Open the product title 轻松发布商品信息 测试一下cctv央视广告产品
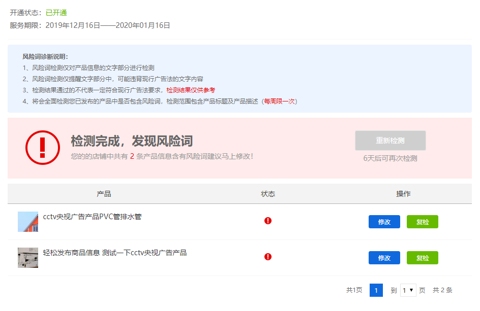This screenshot has height=311, width=480. pyautogui.click(x=114, y=253)
